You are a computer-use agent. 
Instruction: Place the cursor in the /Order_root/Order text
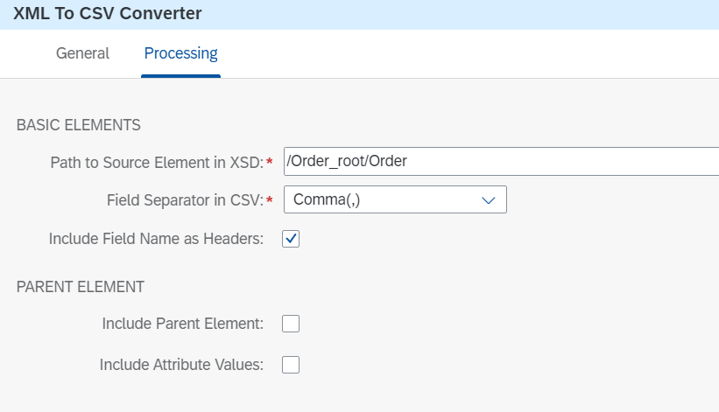[347, 161]
